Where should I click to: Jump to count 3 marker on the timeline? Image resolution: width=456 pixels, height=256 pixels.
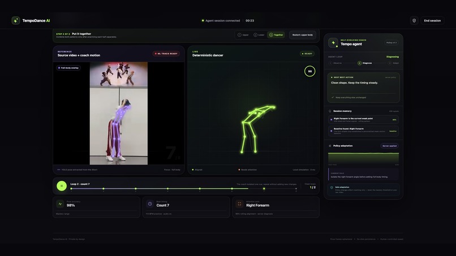[136, 189]
